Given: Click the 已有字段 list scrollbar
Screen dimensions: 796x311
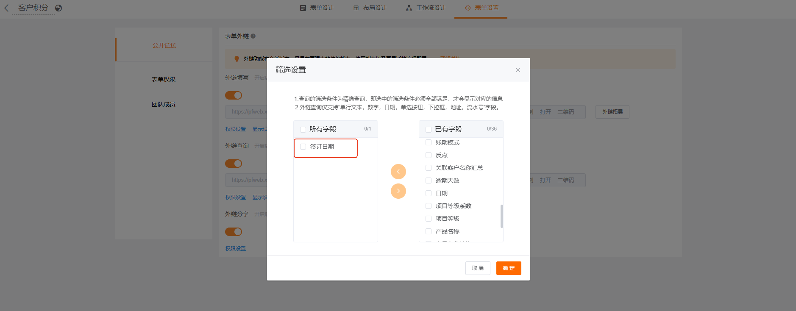Looking at the screenshot, I should pyautogui.click(x=501, y=216).
